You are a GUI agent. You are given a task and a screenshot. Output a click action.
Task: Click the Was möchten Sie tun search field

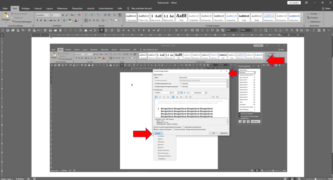141,8
